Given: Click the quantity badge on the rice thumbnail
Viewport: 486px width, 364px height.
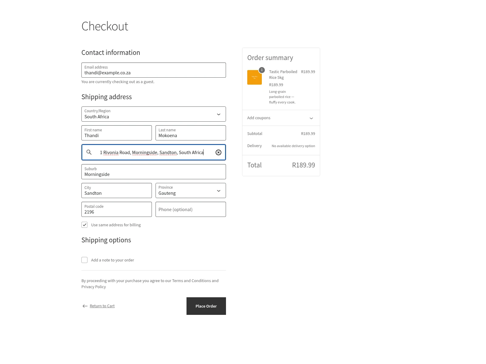Looking at the screenshot, I should (262, 70).
